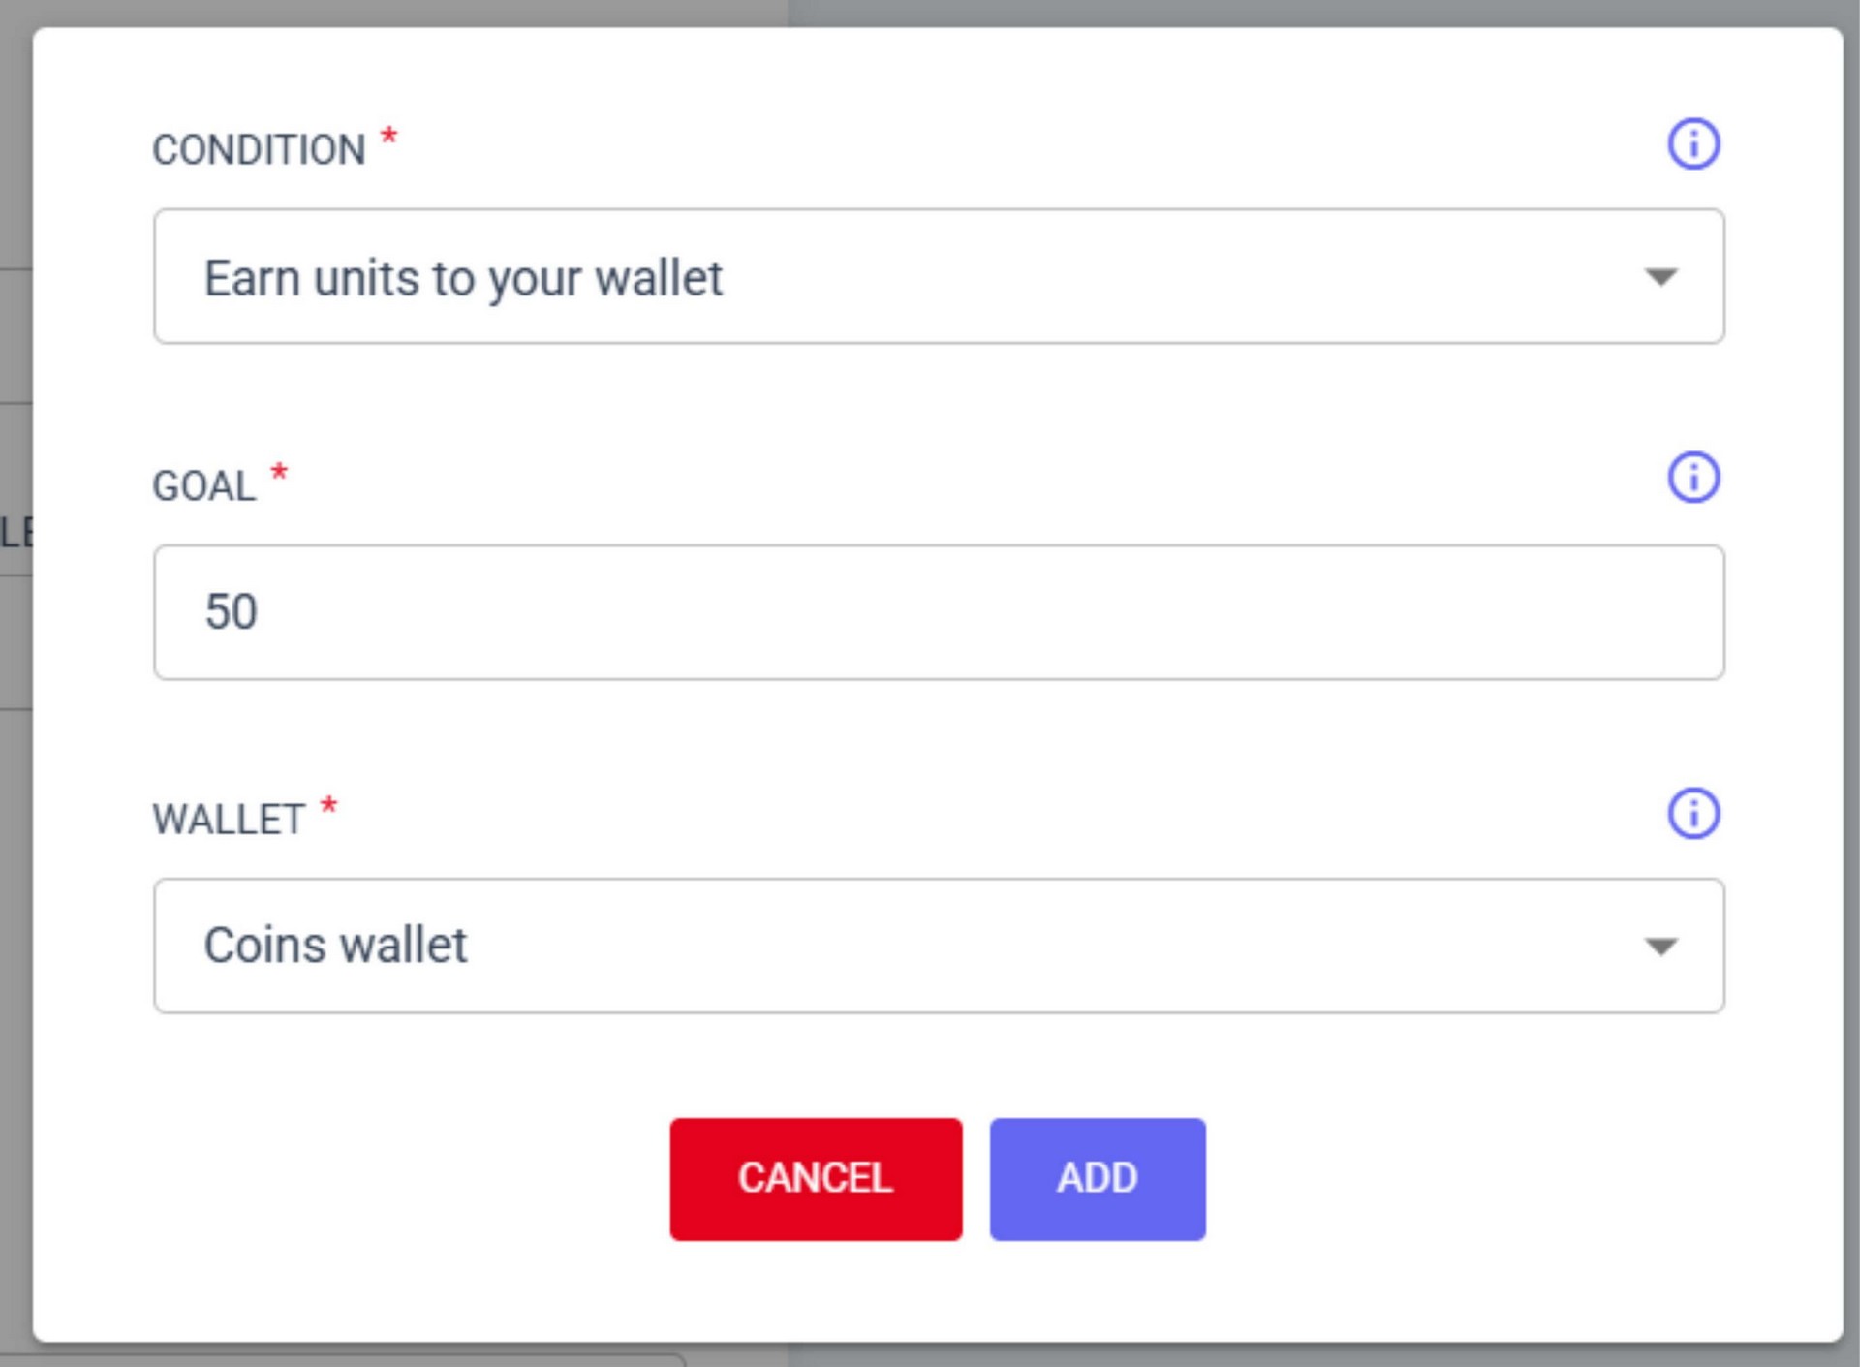Click the arrow icon in the Condition field

(1660, 278)
